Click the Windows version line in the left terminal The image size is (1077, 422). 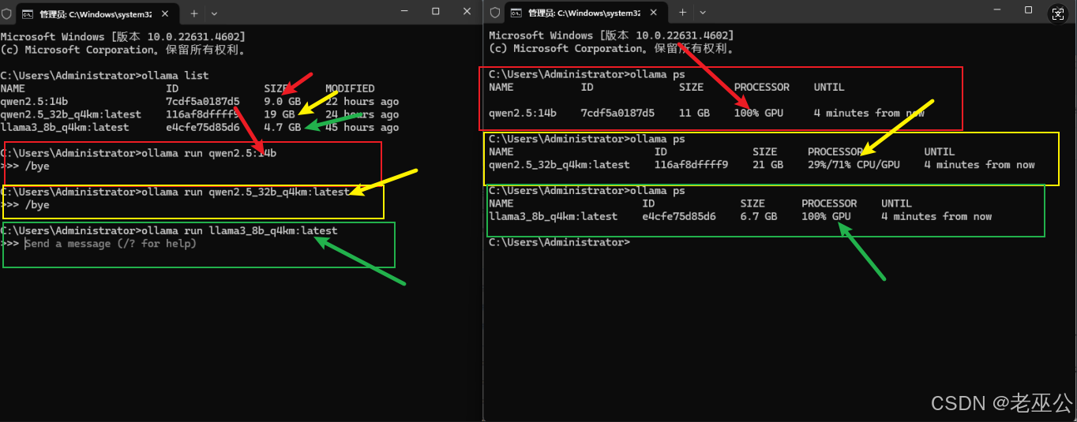[x=122, y=37]
